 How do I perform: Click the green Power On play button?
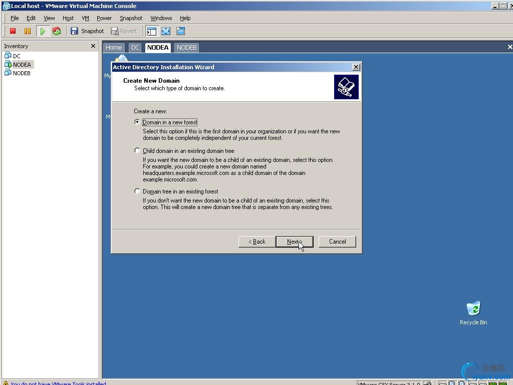pyautogui.click(x=43, y=31)
